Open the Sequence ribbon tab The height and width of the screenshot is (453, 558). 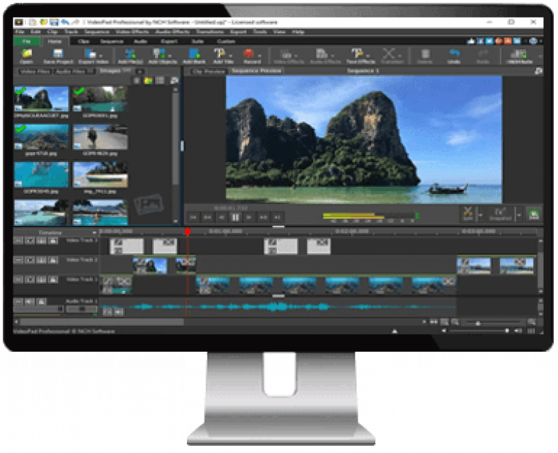click(112, 42)
